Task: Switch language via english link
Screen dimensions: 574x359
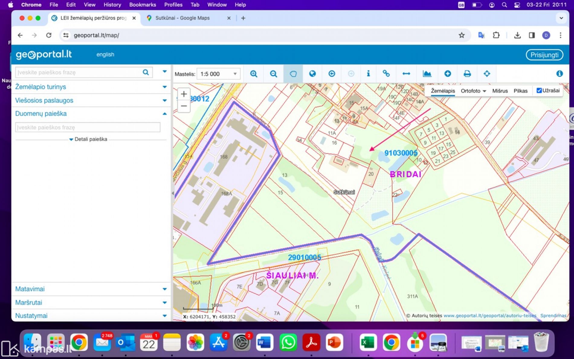Action: point(105,55)
